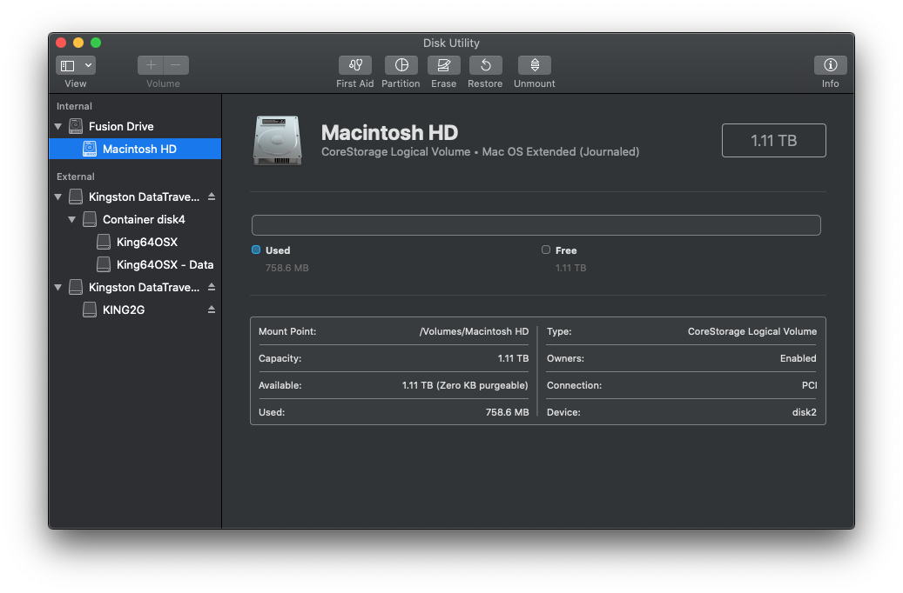The width and height of the screenshot is (903, 593).
Task: Select second Kingston DataTraveler disk
Action: point(135,287)
